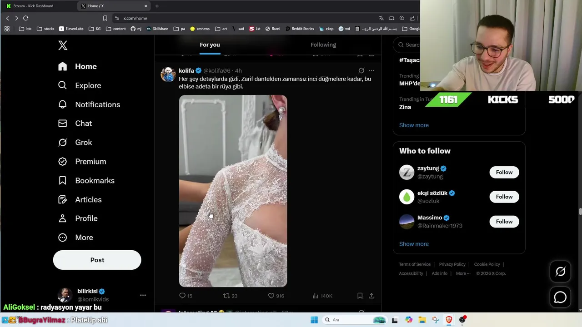Open Snipping Tool from the taskbar
582x327 pixels.
pyautogui.click(x=436, y=320)
